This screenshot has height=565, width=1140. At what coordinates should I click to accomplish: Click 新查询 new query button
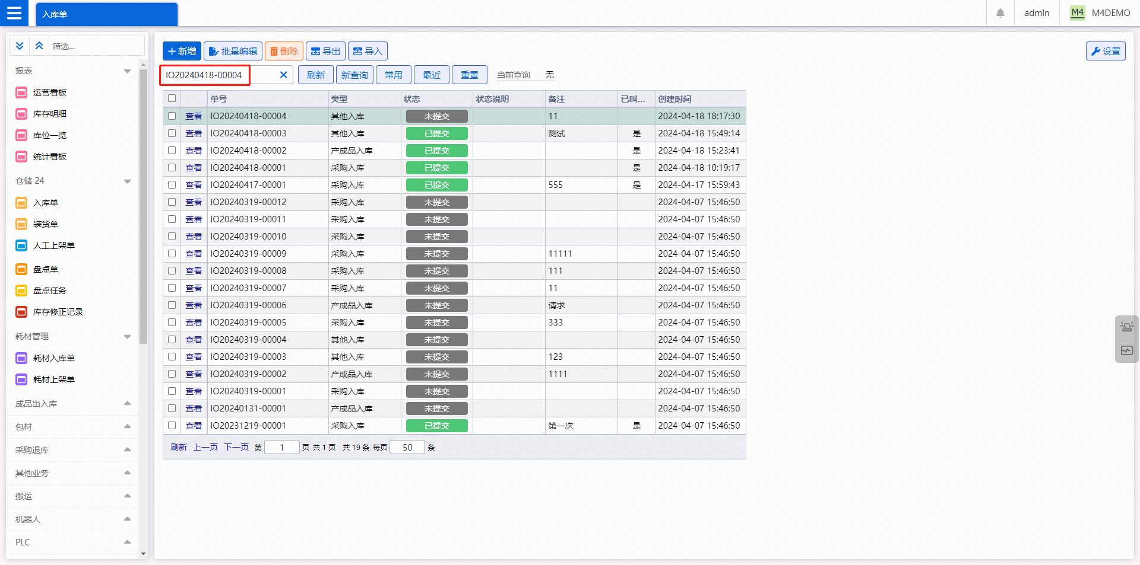pyautogui.click(x=354, y=75)
